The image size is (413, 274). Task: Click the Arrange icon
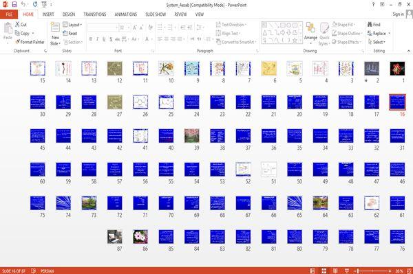coord(310,28)
